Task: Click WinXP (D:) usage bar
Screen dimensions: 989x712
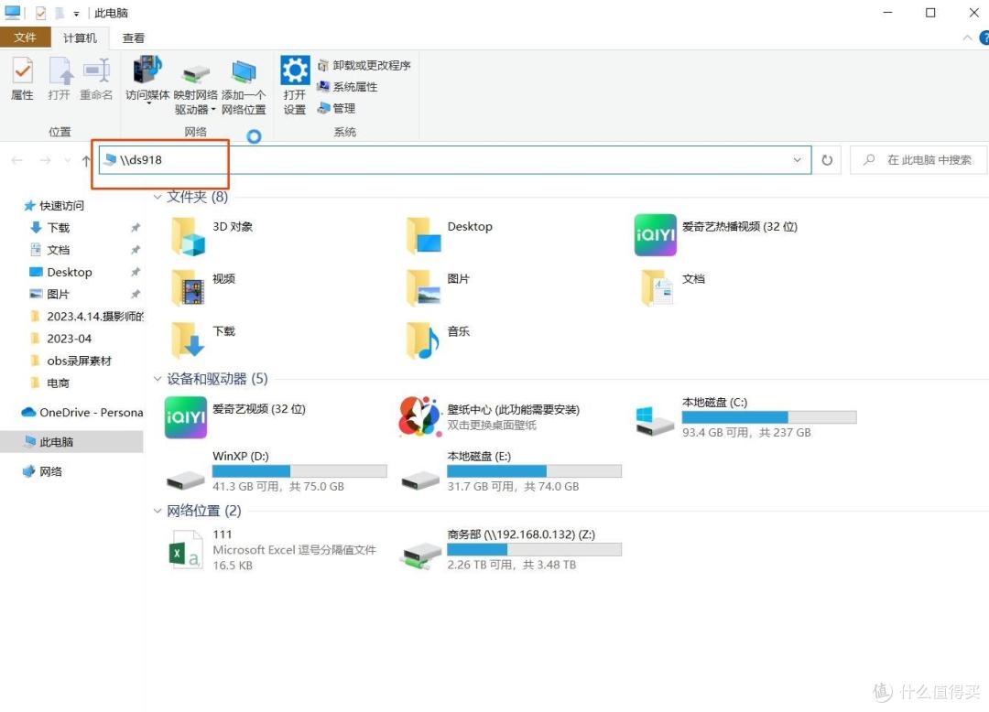Action: coord(299,470)
